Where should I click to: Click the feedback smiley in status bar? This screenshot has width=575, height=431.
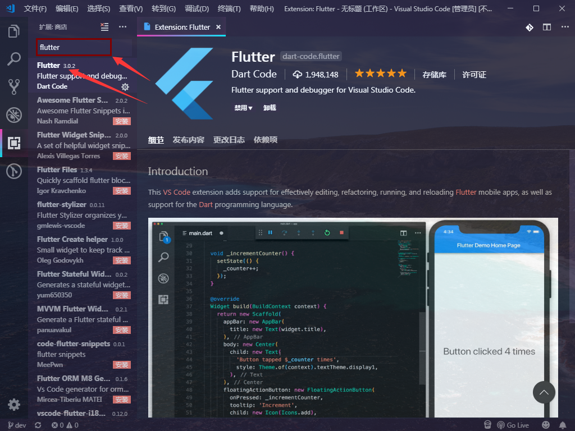pyautogui.click(x=546, y=425)
